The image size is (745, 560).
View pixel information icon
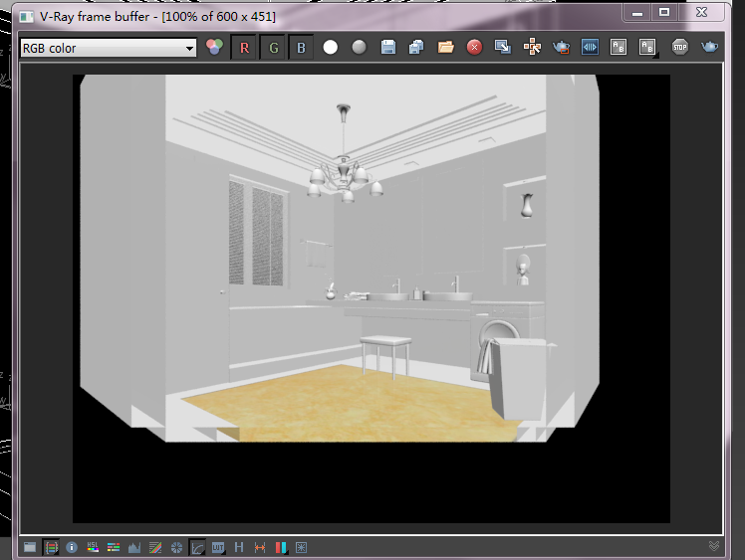coord(72,547)
